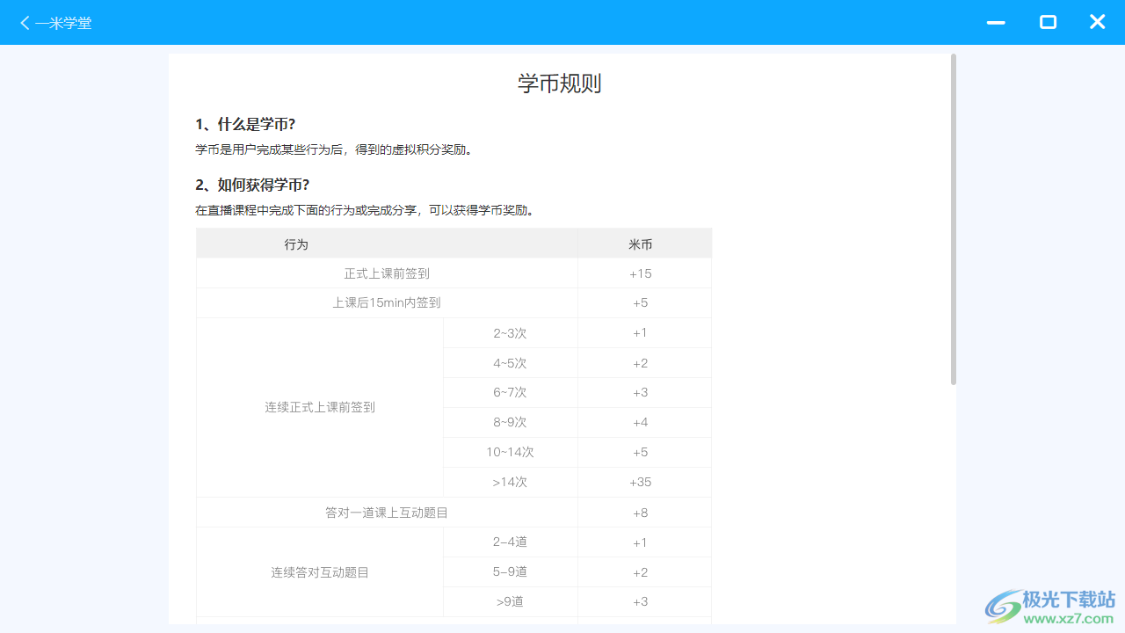1125x633 pixels.
Task: Click the 行为 table header
Action: pos(296,244)
